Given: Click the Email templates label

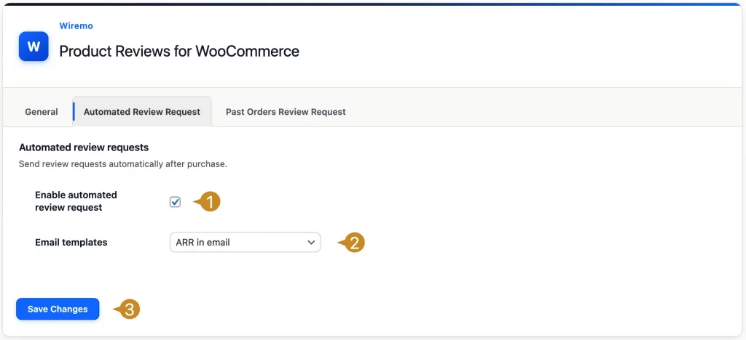Looking at the screenshot, I should pyautogui.click(x=71, y=243).
